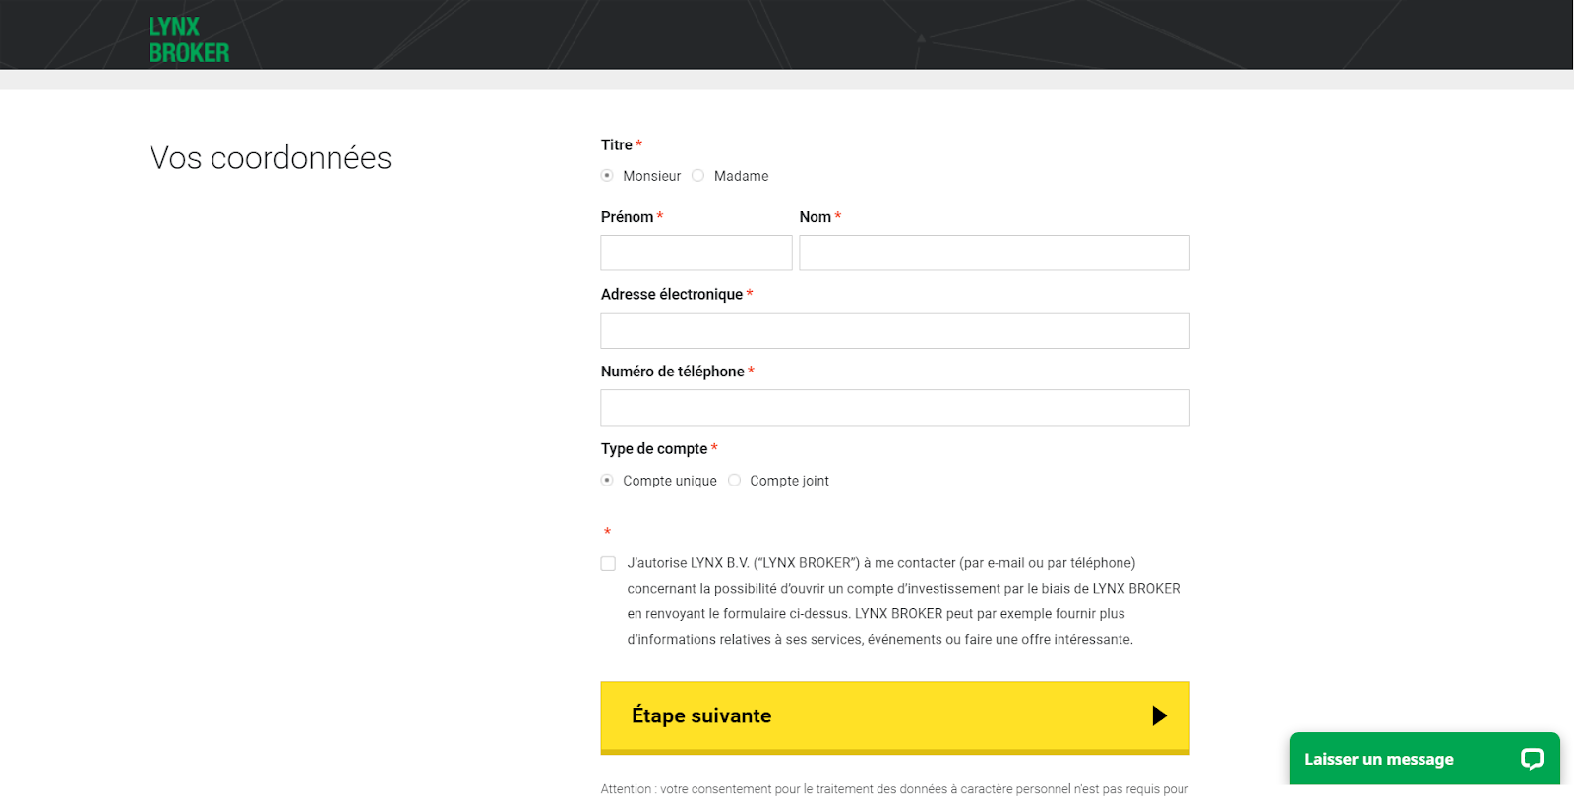Viewport: 1574px width, 801px height.
Task: Click the consent paragraph text
Action: [903, 601]
